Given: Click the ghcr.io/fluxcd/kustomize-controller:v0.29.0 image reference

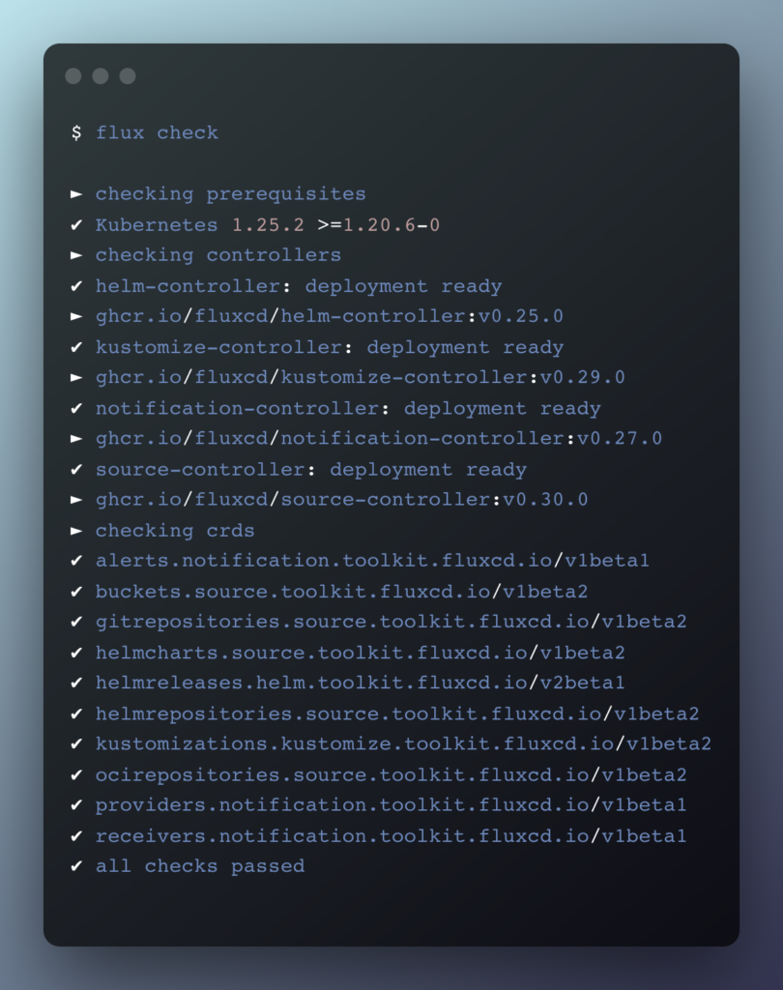Looking at the screenshot, I should pos(360,378).
